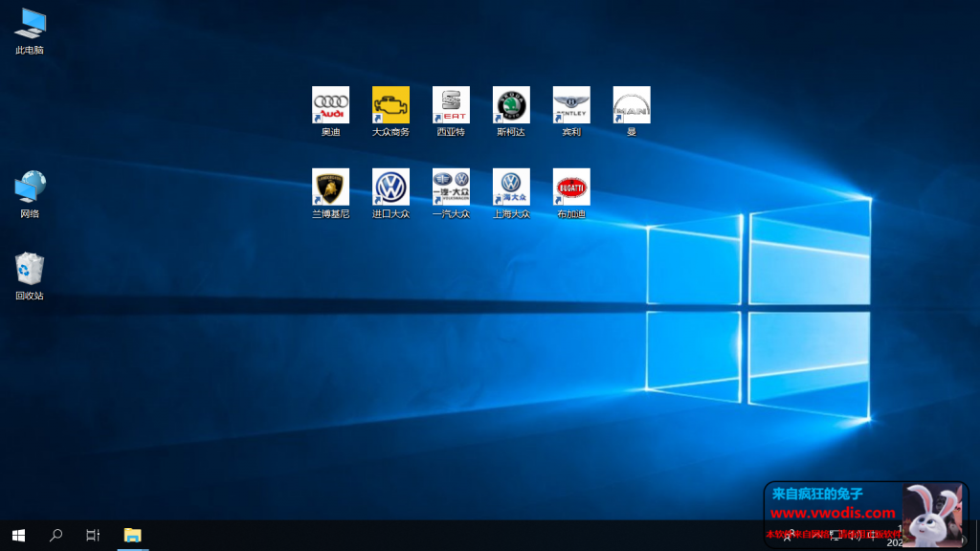Select the Lamborghini (兰博基尼) shortcut
This screenshot has height=551, width=980.
(331, 187)
